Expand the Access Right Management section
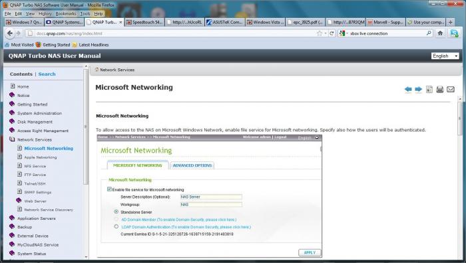This screenshot has height=263, width=466. tap(43, 131)
